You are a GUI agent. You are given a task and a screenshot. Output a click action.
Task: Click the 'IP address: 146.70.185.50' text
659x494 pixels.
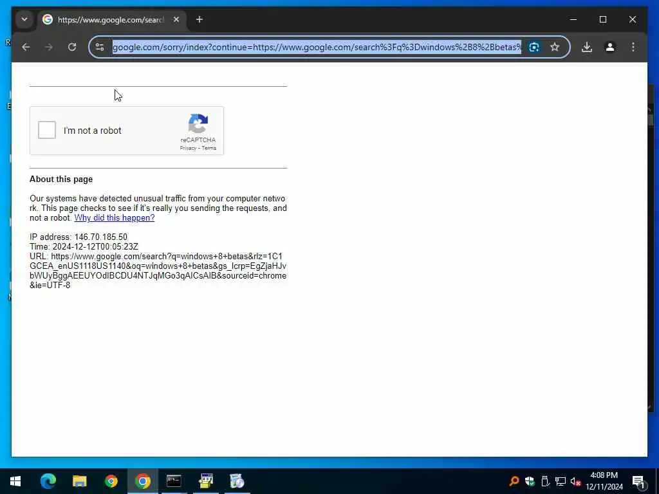(x=78, y=237)
